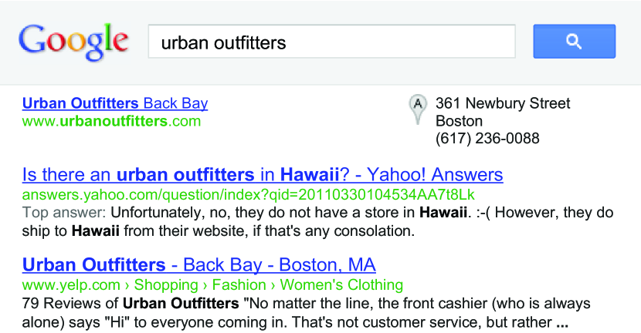Click the map pin marker A

tap(417, 109)
